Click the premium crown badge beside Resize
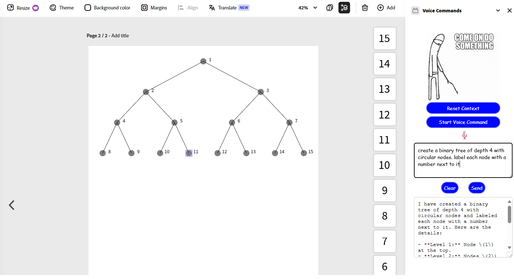The height and width of the screenshot is (279, 514). click(36, 8)
